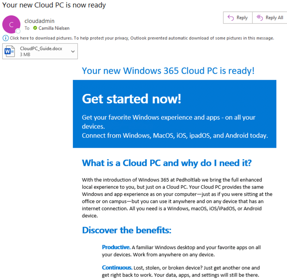Click the Reply button
Image resolution: width=287 pixels, height=280 pixels.
238,18
